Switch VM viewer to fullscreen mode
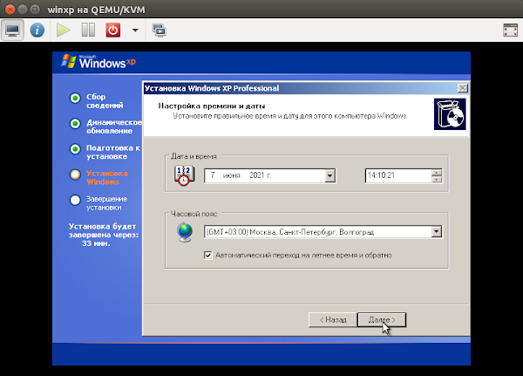 (510, 31)
